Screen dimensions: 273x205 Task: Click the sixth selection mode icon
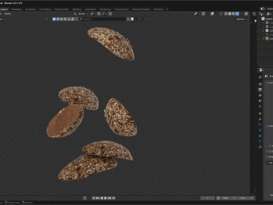[x=73, y=19]
